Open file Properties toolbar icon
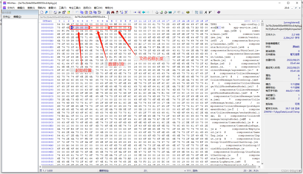The image size is (303, 174). tap(64, 12)
